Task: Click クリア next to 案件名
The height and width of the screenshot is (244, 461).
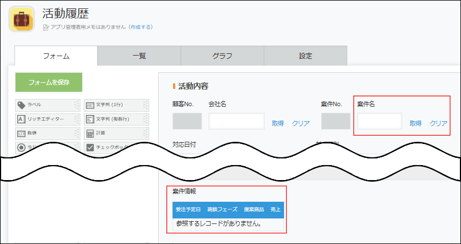Action: 438,123
